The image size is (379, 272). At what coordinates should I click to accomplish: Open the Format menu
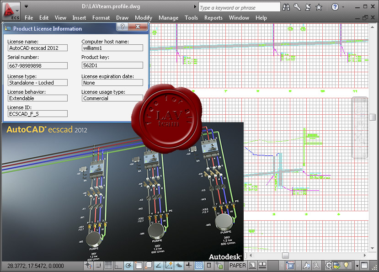[x=101, y=18]
